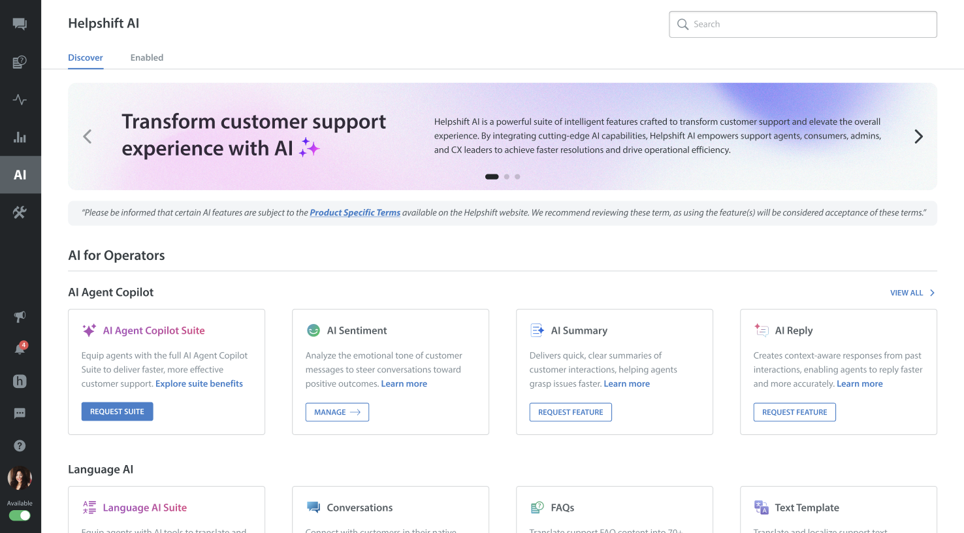Click the user profile avatar

point(20,478)
